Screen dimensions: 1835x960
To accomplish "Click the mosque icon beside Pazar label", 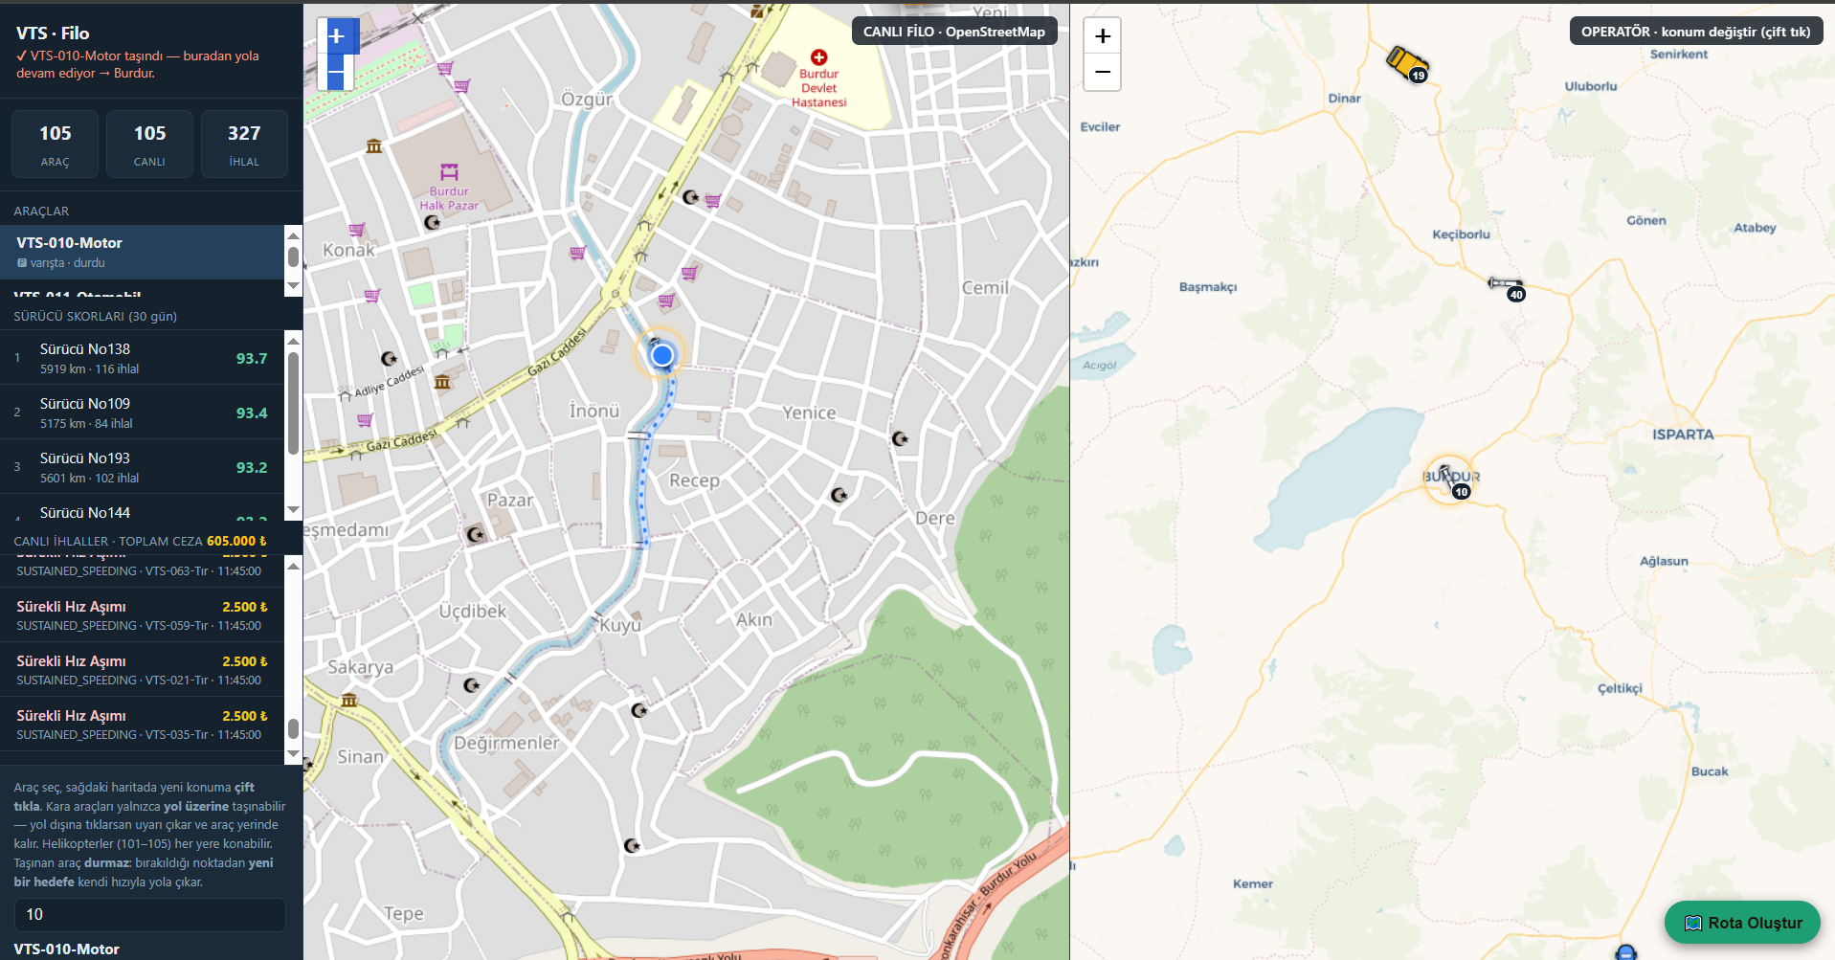I will pos(476,534).
